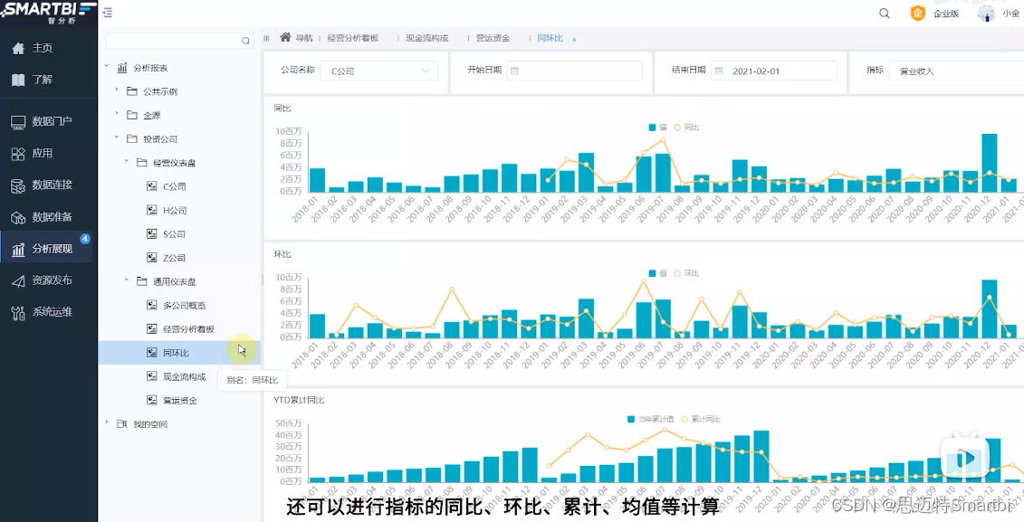Click the search icon in the tree search box
This screenshot has width=1024, height=522.
[245, 41]
